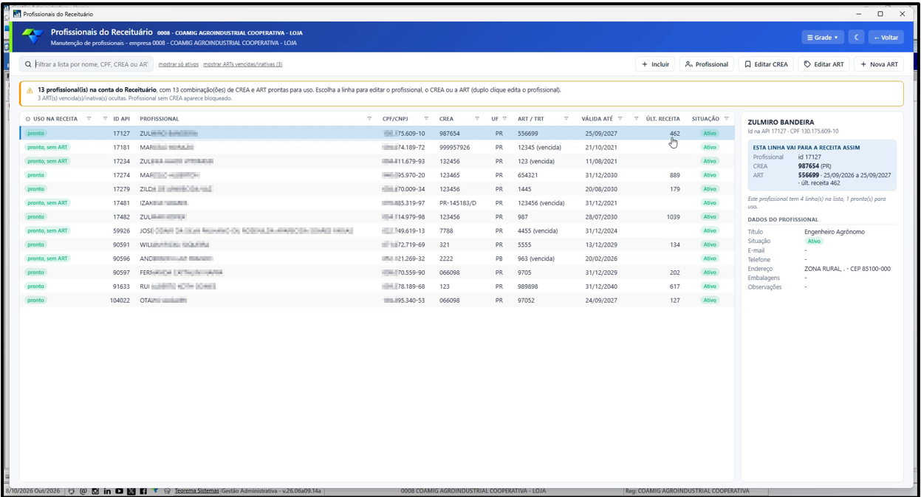Select the row with ID API 17481
Viewport: 921px width, 497px height.
click(377, 203)
